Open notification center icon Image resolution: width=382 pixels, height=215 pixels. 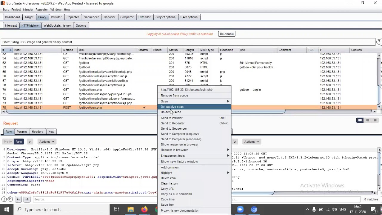tap(373, 209)
